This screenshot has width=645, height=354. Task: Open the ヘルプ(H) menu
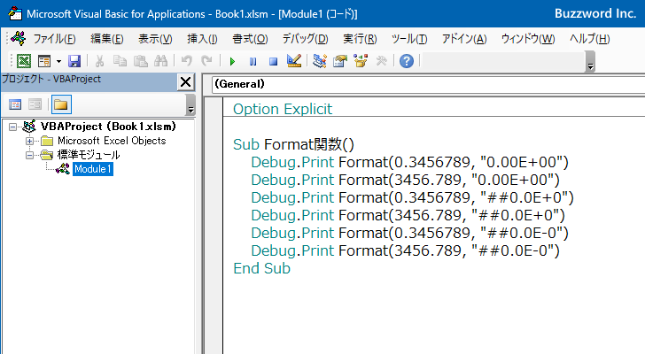[x=589, y=39]
